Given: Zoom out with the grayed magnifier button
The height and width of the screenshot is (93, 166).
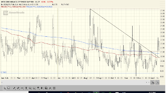Looking at the screenshot, I should coord(157,82).
